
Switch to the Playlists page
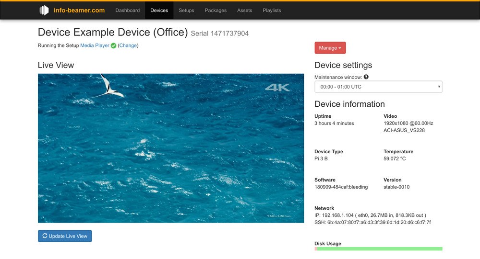(272, 10)
